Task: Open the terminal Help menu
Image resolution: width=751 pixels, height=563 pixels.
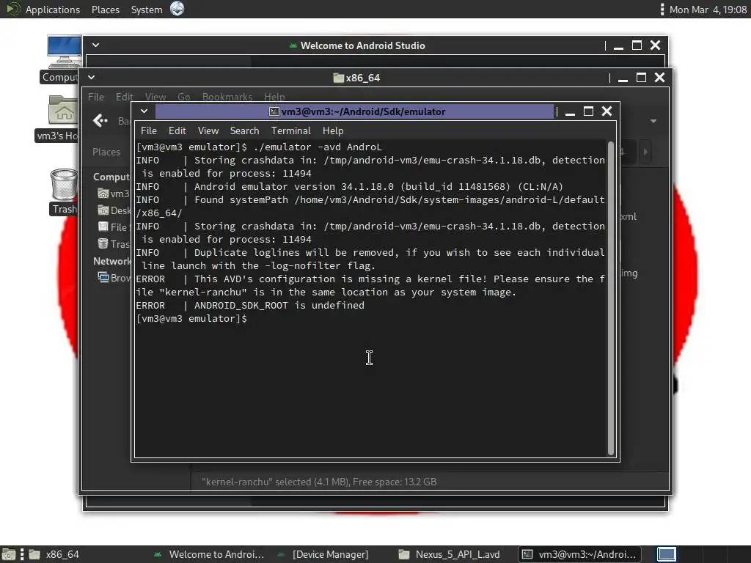Action: (x=333, y=130)
